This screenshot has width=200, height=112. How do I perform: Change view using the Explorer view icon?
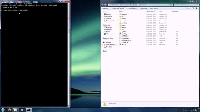pos(187,8)
